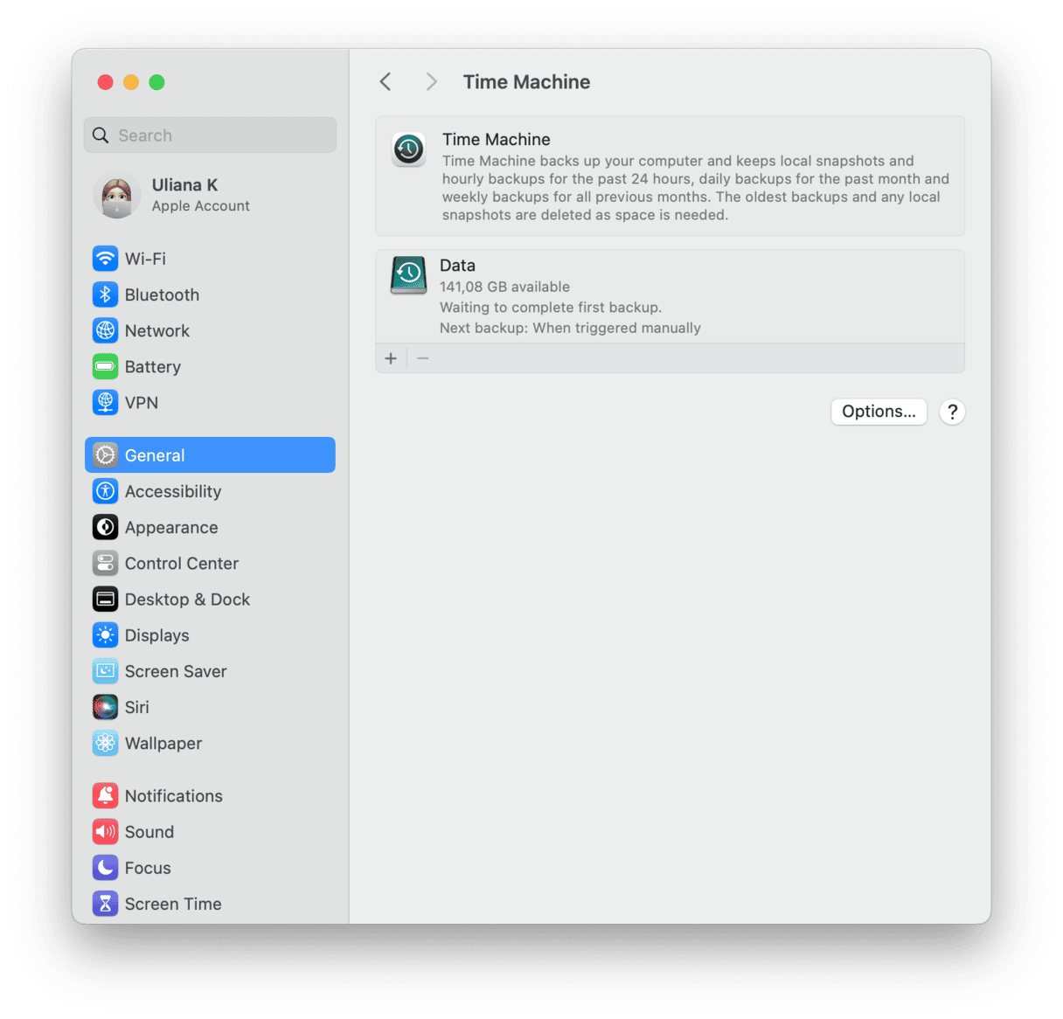Screen dimensions: 1063x1019
Task: Click the Wi-Fi icon in sidebar
Action: click(x=105, y=259)
